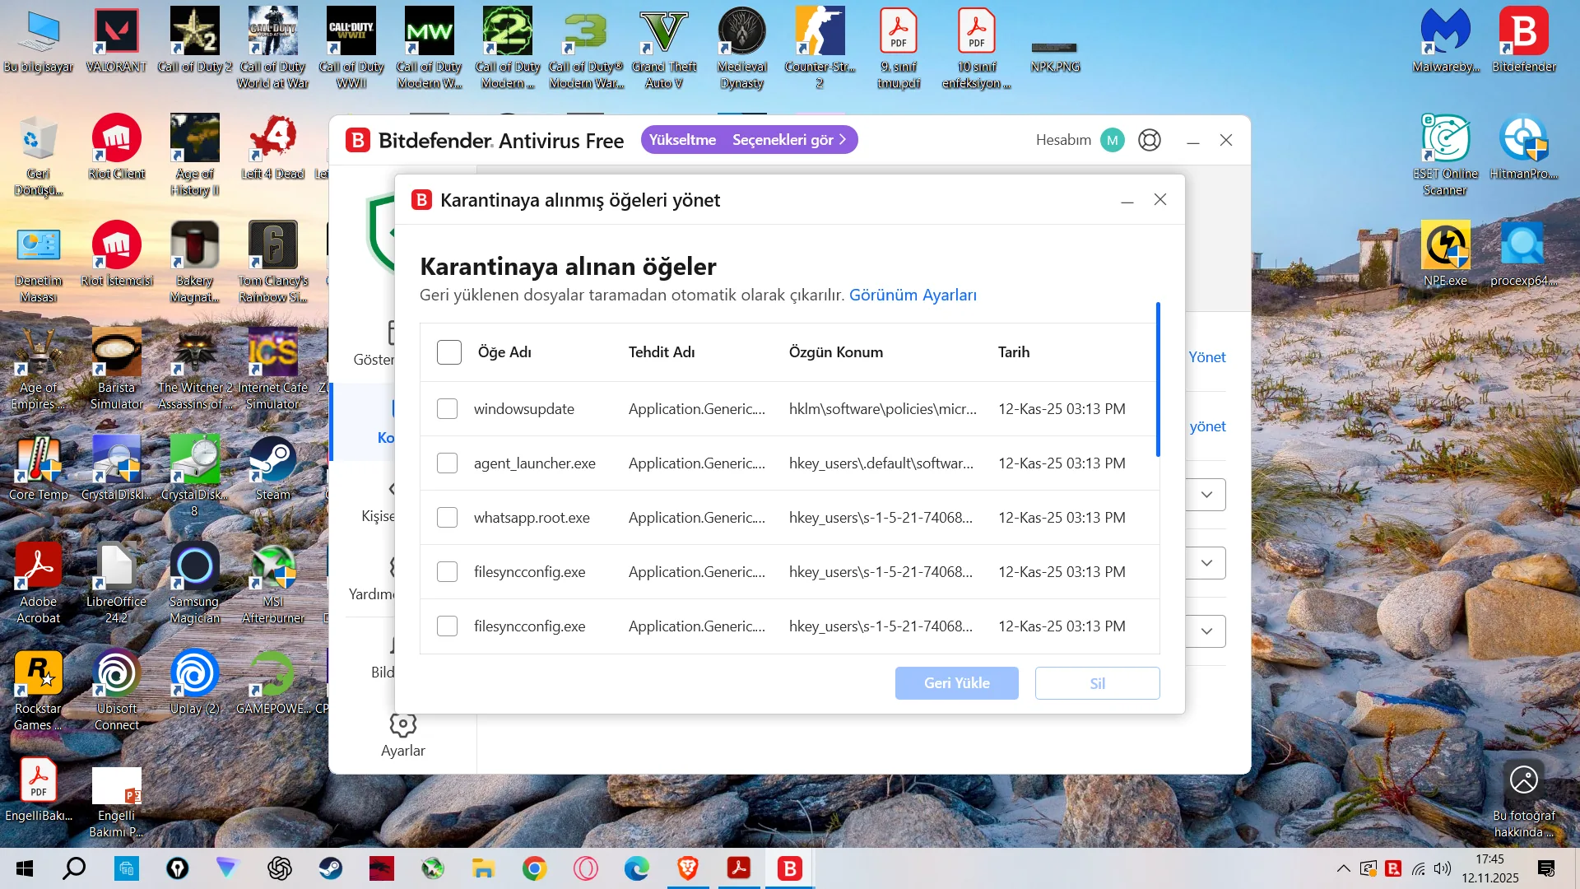Open the Bitdefender support lifebuoy icon
Viewport: 1580px width, 889px height.
tap(1150, 140)
